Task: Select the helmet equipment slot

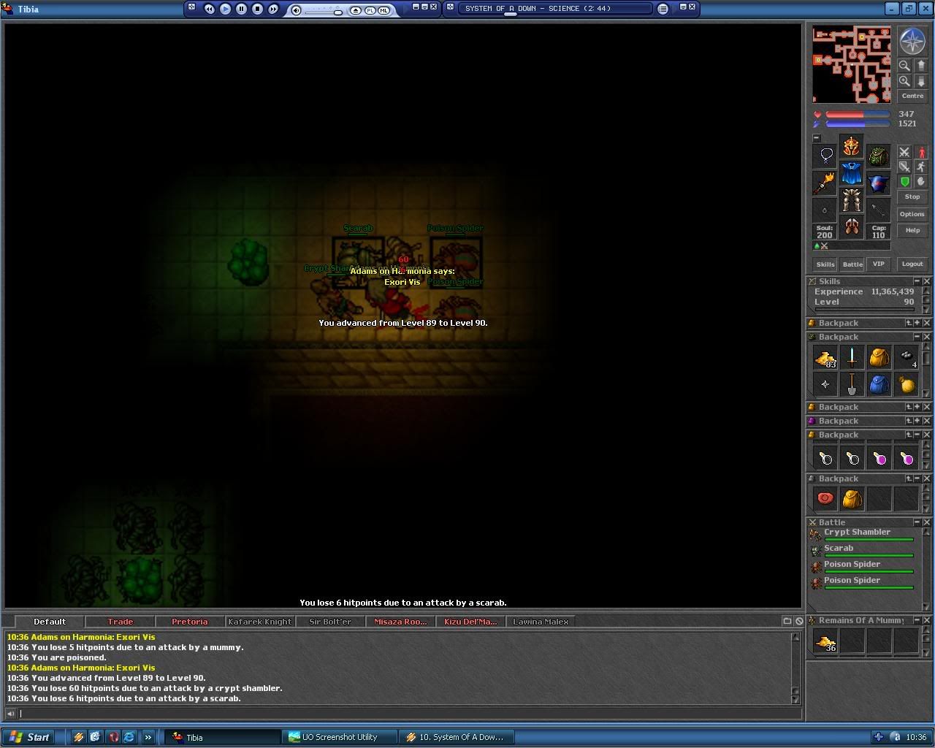Action: [851, 146]
